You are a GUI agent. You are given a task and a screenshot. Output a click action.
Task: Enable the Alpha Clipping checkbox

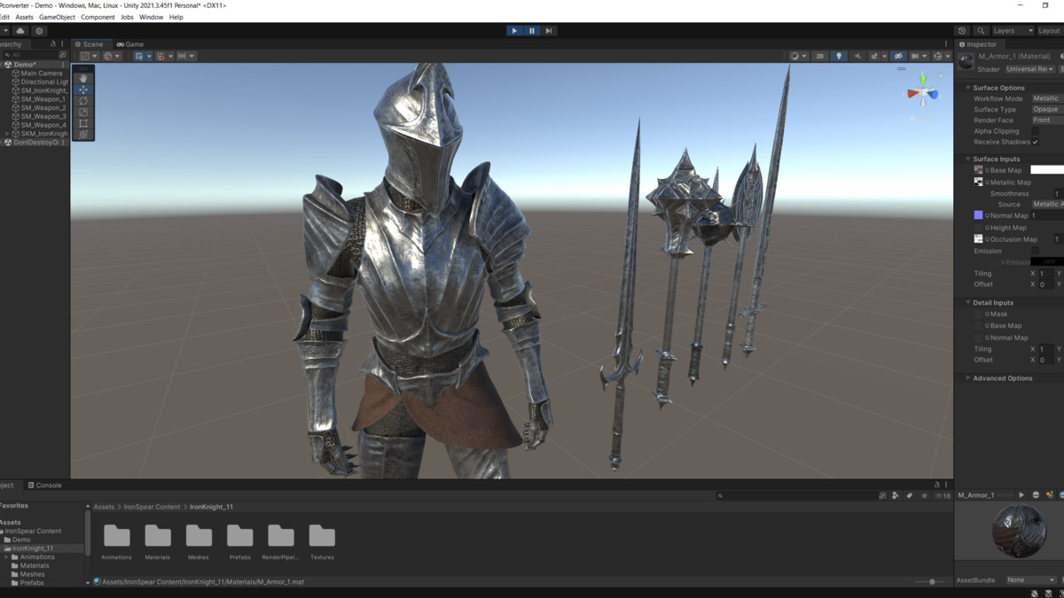click(1035, 131)
